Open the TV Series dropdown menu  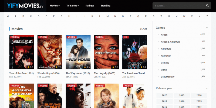point(73,6)
